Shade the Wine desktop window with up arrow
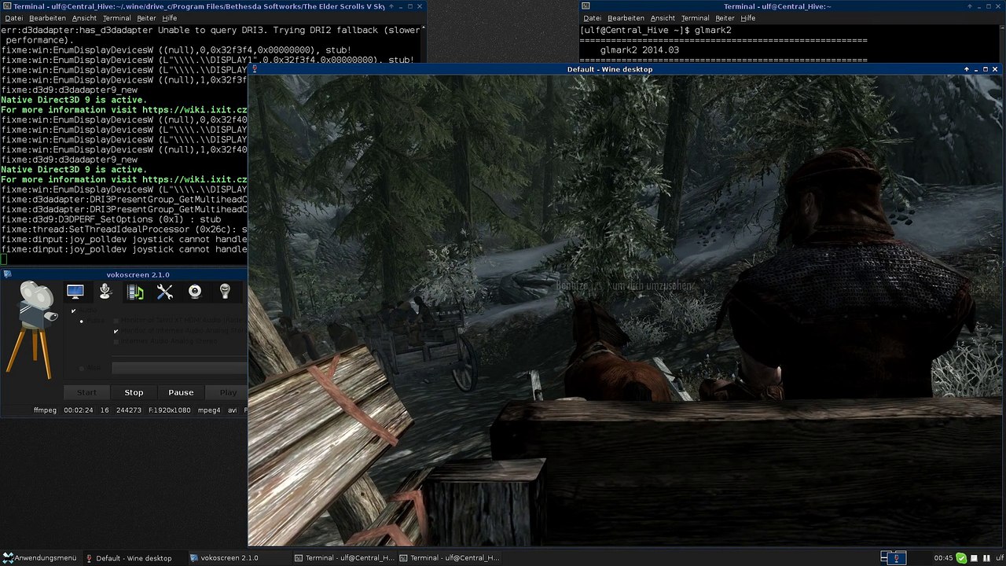Viewport: 1006px width, 566px height. (966, 69)
